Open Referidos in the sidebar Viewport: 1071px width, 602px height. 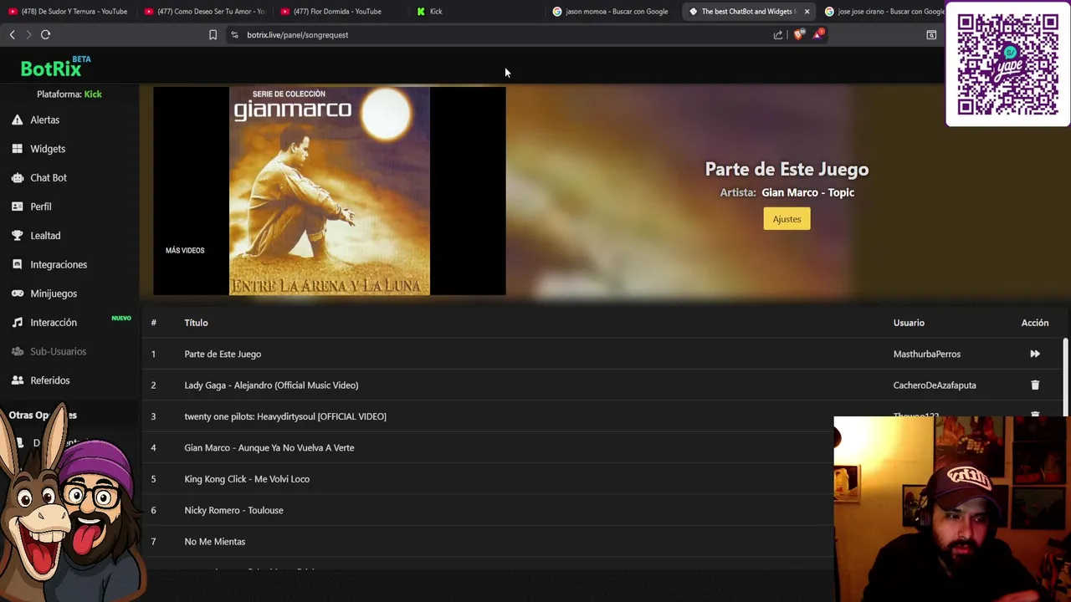50,380
